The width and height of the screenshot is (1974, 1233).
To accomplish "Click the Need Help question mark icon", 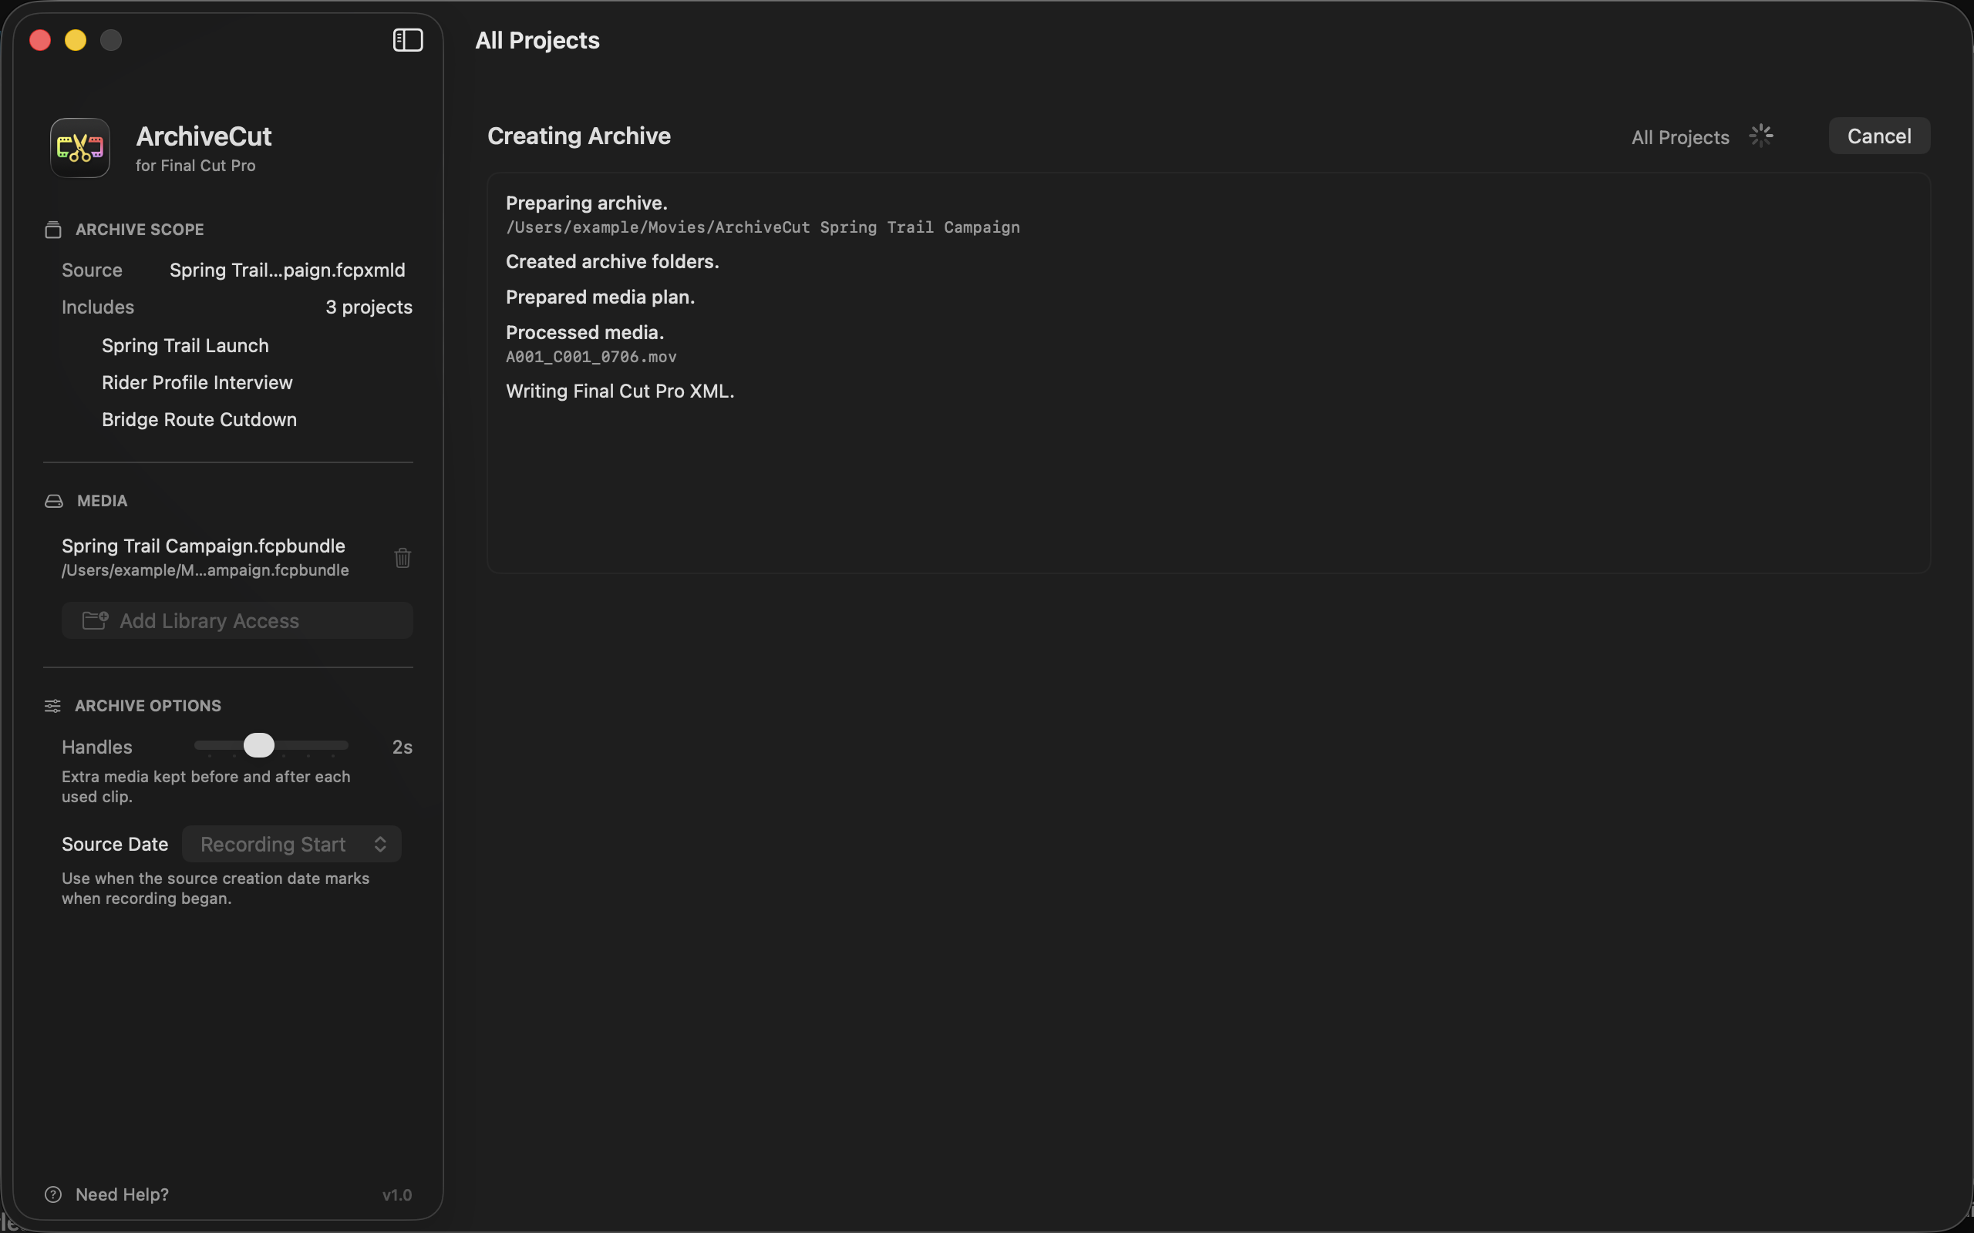I will click(x=53, y=1194).
